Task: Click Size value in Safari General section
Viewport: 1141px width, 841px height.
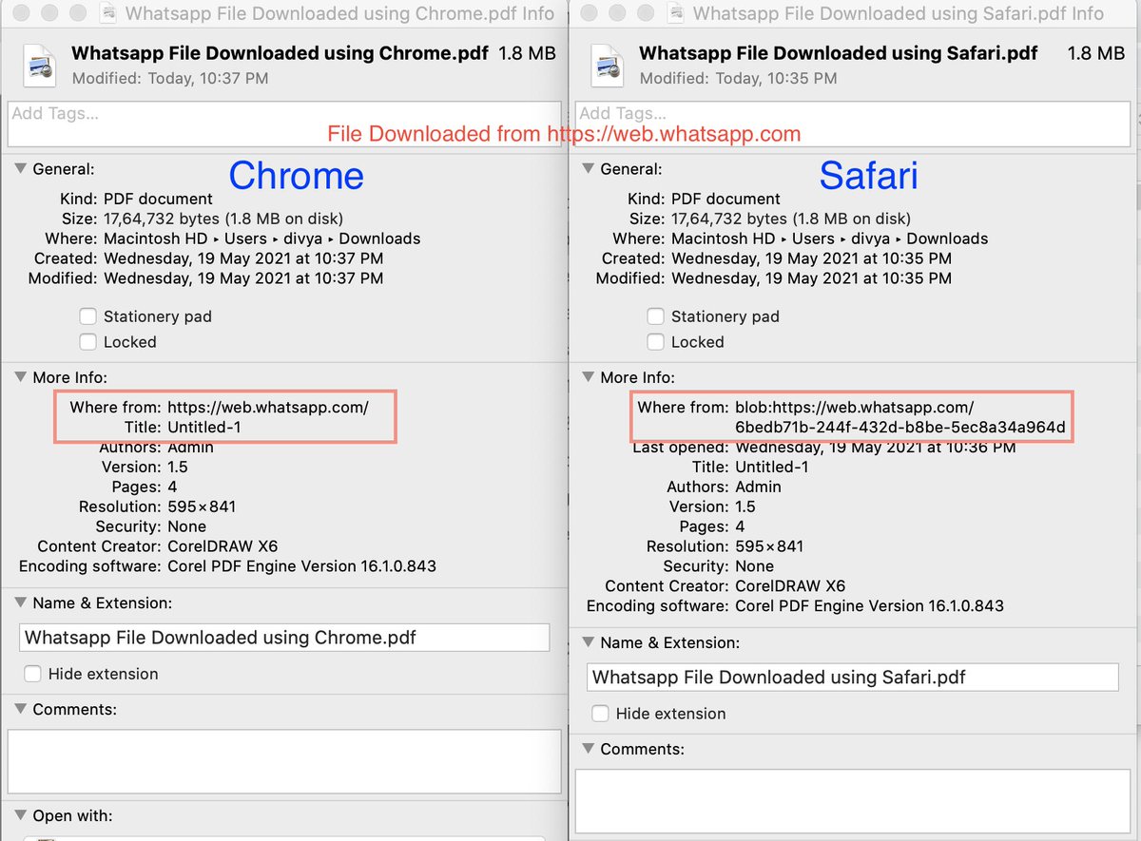Action: coord(791,219)
